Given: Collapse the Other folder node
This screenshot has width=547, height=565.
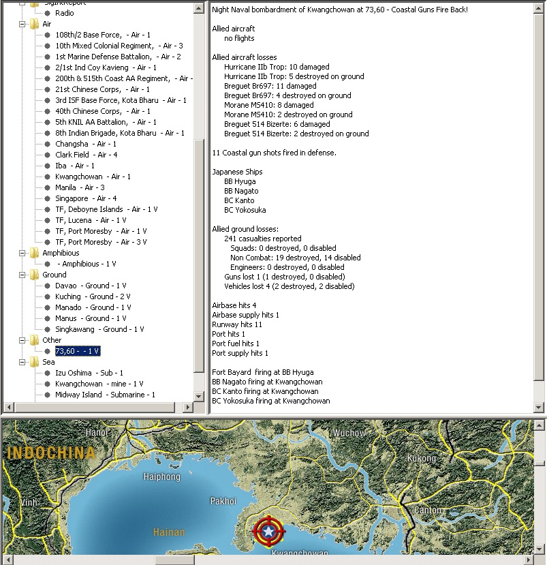Looking at the screenshot, I should click(22, 340).
